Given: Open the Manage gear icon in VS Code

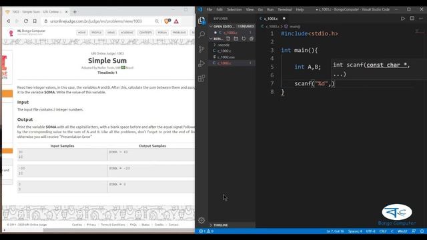Looking at the screenshot, I should click(x=201, y=220).
